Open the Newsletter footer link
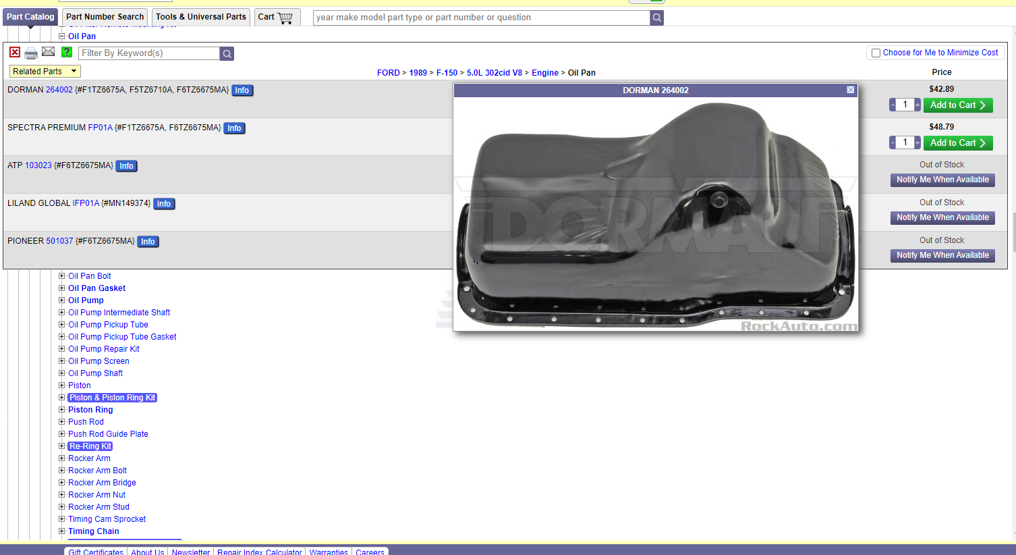This screenshot has height=555, width=1016. click(x=191, y=552)
